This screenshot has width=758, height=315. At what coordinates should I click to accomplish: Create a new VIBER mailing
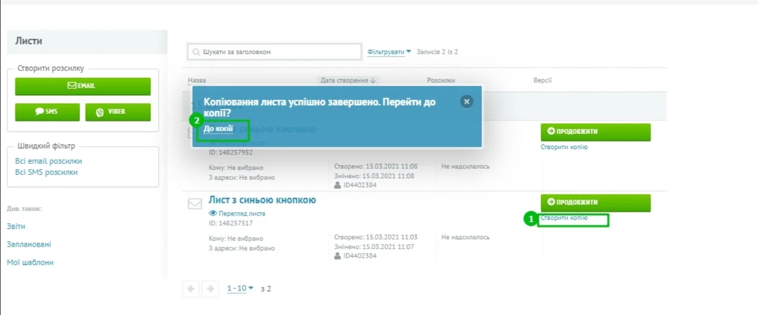click(118, 112)
